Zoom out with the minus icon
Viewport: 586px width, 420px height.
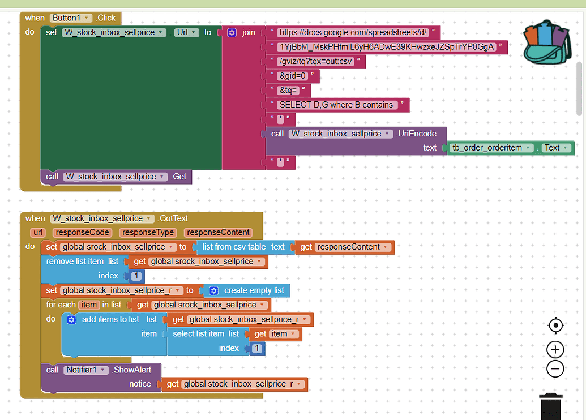pos(555,368)
